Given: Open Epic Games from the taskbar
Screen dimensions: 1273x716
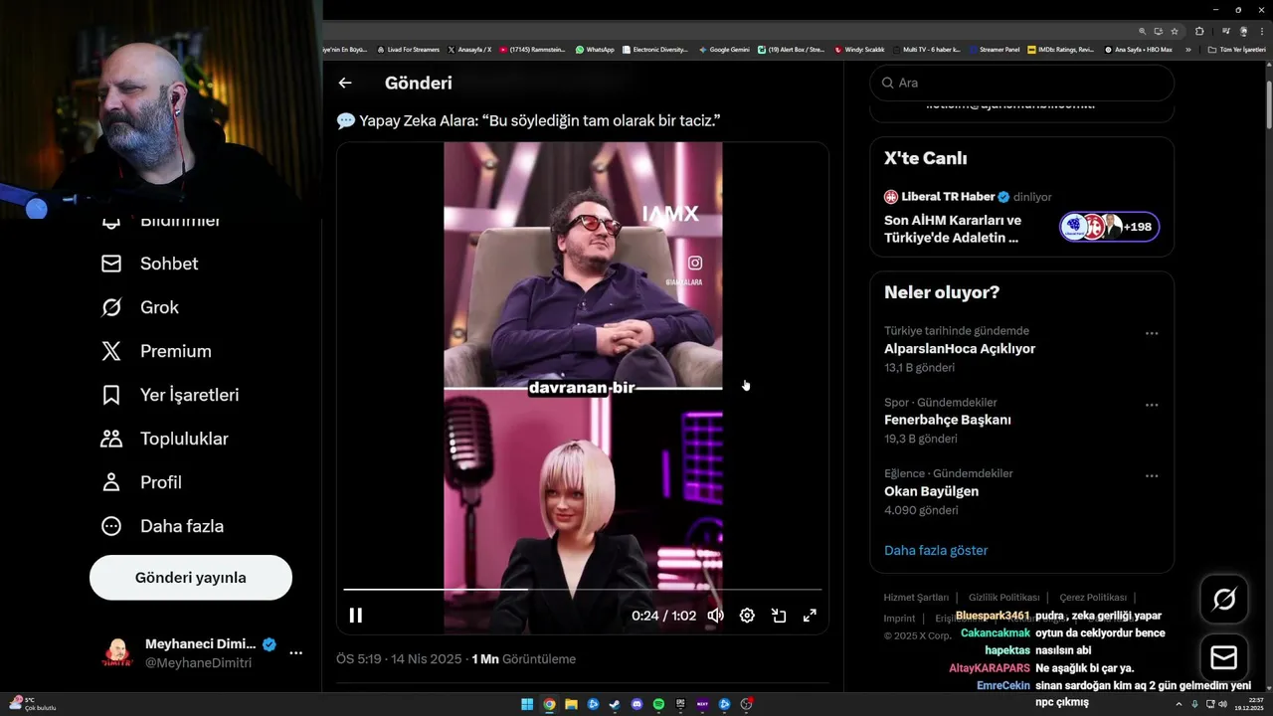Looking at the screenshot, I should [x=680, y=704].
